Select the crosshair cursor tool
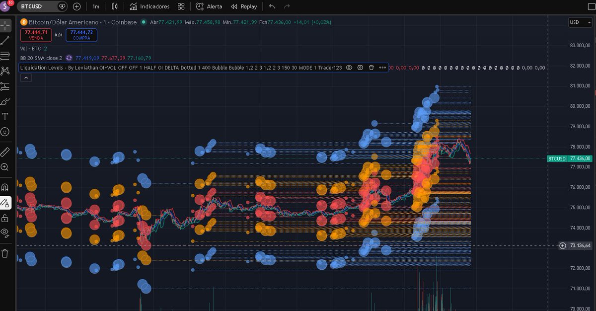596x311 pixels. tap(5, 25)
